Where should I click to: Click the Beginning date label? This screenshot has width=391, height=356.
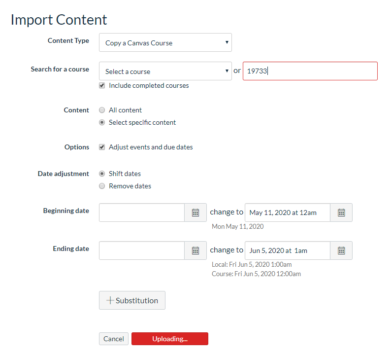tap(66, 211)
